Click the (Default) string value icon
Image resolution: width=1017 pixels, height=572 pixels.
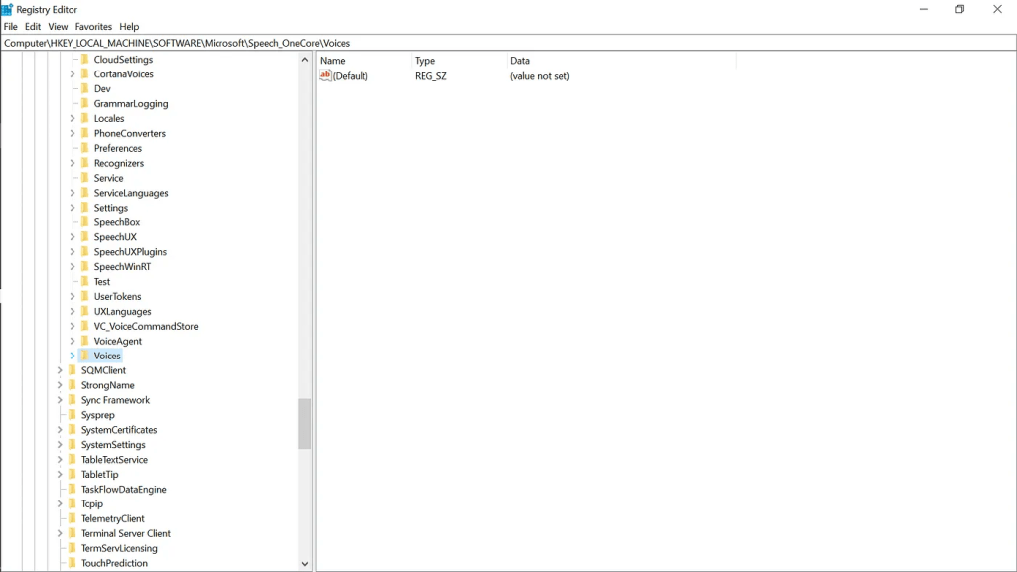[325, 76]
